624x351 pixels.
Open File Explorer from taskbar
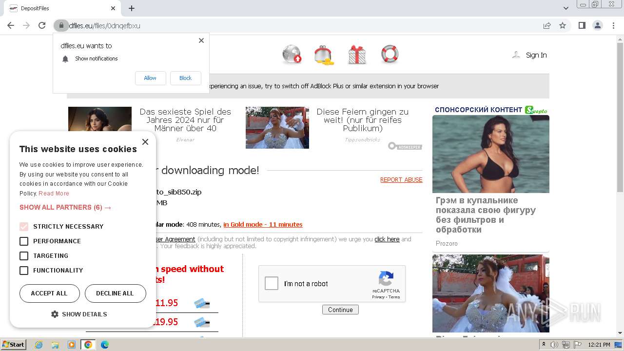pyautogui.click(x=55, y=345)
